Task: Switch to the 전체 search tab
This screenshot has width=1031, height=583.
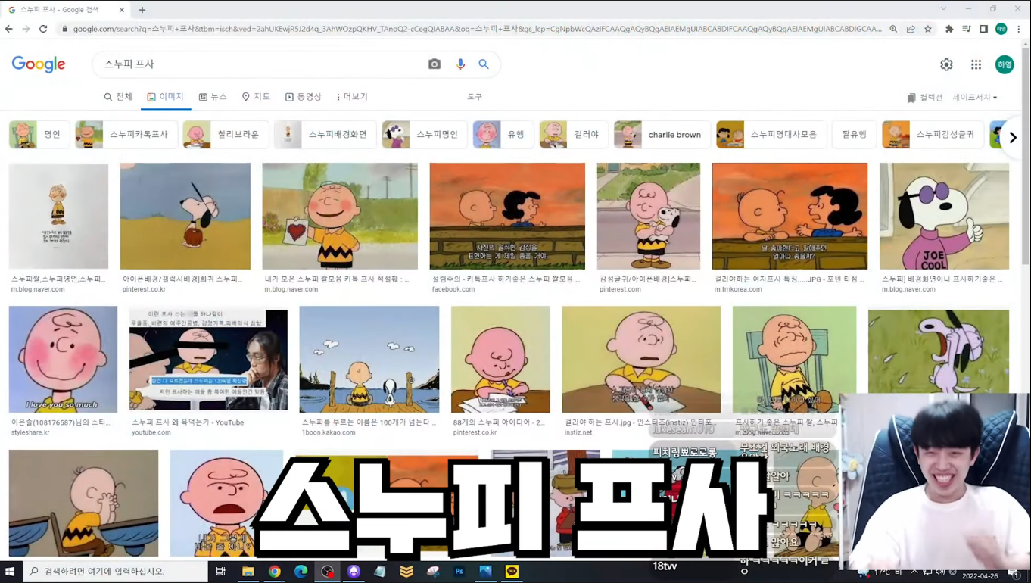Action: point(118,97)
